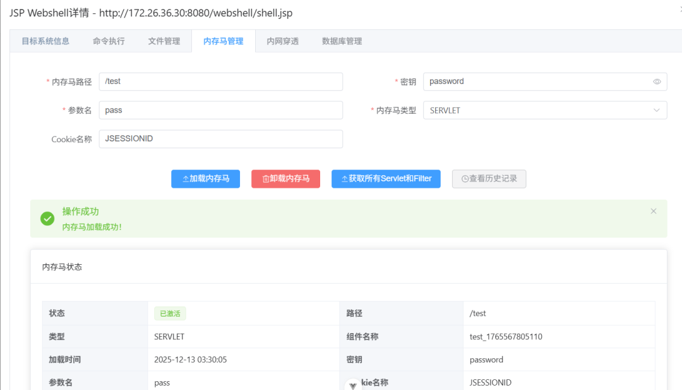Image resolution: width=682 pixels, height=390 pixels.
Task: Select the 文件管理 tab
Action: pyautogui.click(x=164, y=40)
